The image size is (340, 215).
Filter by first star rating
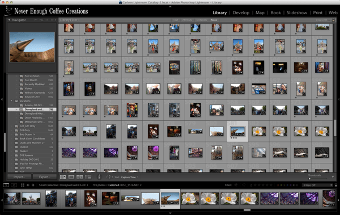[255, 186]
